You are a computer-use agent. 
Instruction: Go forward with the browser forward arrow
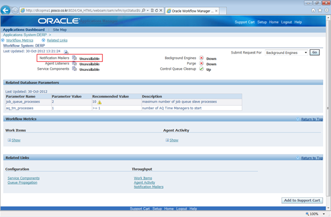(x=15, y=10)
